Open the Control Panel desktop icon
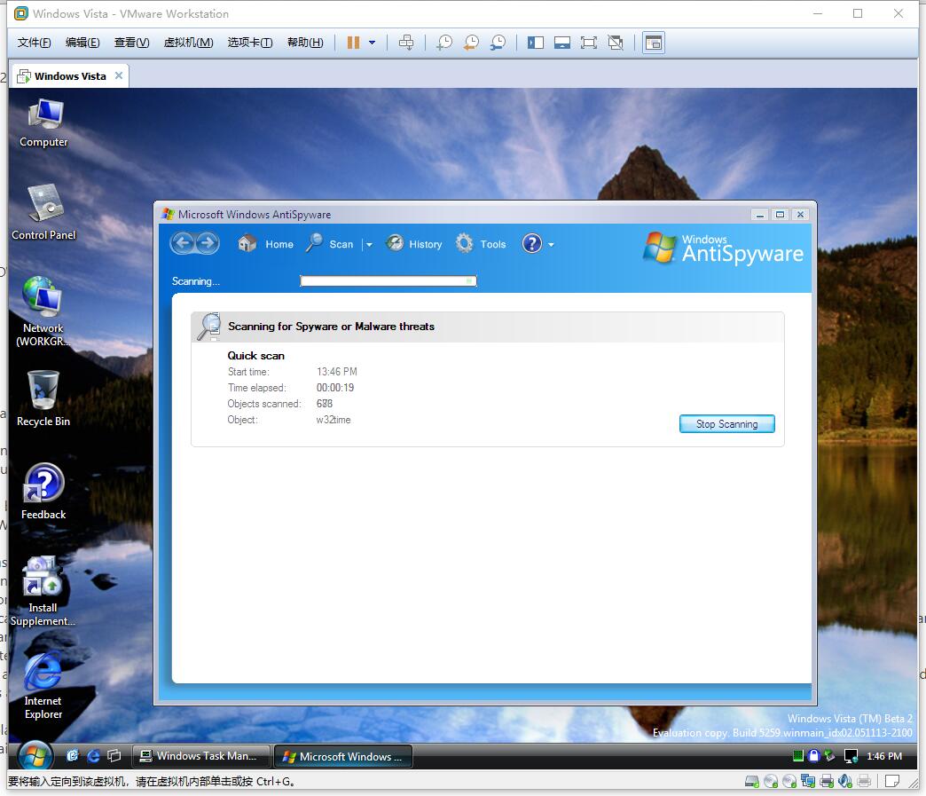This screenshot has height=796, width=926. [x=43, y=211]
